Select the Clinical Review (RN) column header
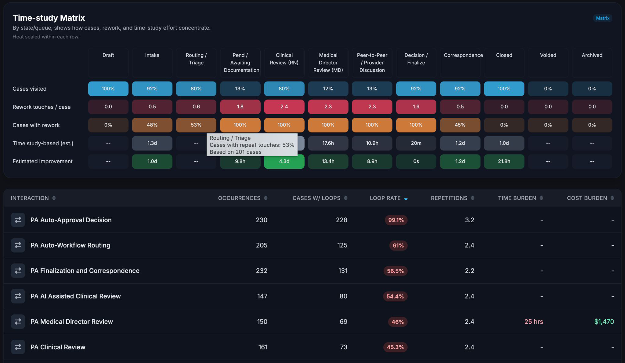This screenshot has height=363, width=625. (284, 63)
